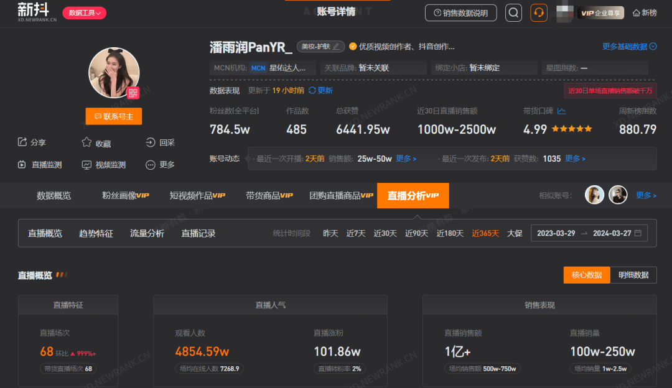Viewport: 672px width, 388px height.
Task: Expand 更多基础数据 panel
Action: click(629, 47)
